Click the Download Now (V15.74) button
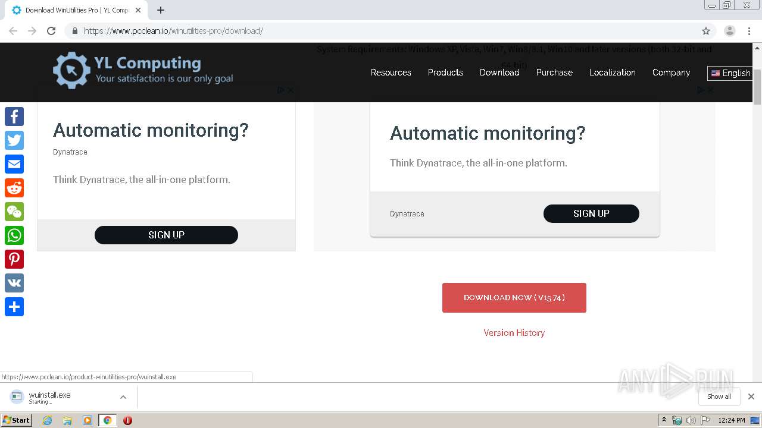Screen dimensions: 762x428 coord(514,298)
